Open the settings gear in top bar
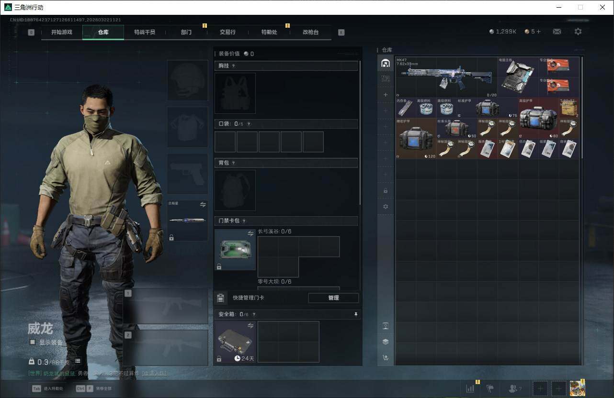Viewport: 614px width, 398px height. click(x=578, y=32)
